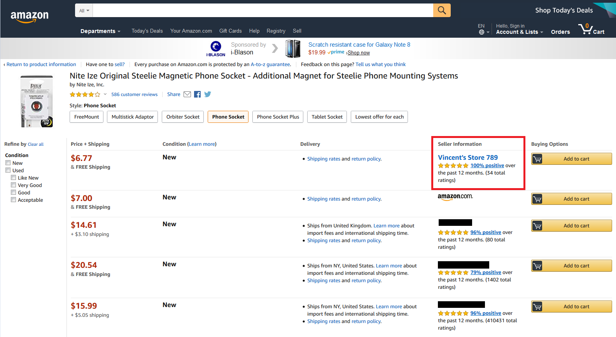
Task: Check the New condition box
Action: tap(8, 163)
